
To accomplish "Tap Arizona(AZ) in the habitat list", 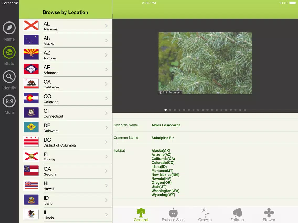I will pos(161,155).
